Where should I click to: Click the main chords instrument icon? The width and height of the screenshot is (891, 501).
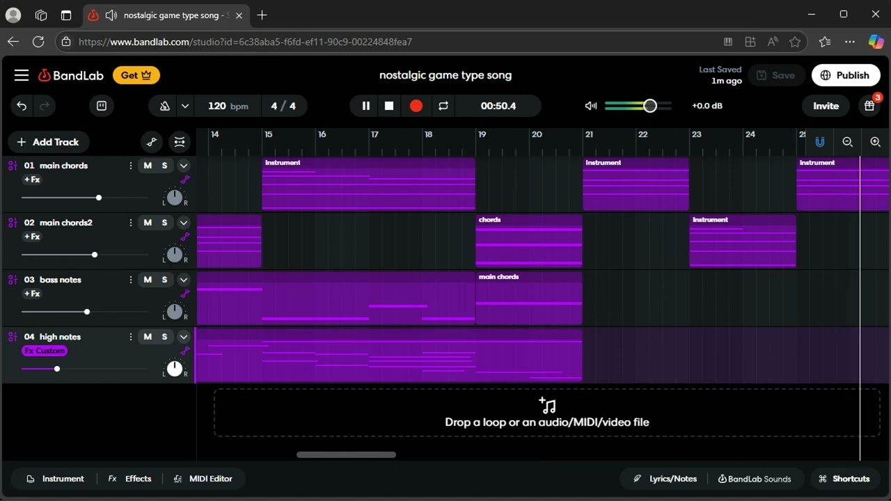13,166
